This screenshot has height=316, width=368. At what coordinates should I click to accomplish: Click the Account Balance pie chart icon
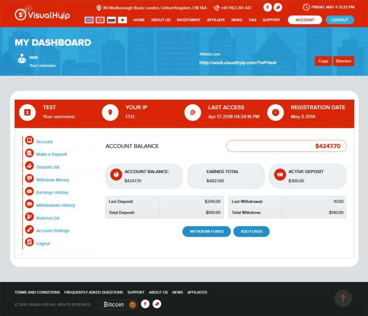[116, 174]
